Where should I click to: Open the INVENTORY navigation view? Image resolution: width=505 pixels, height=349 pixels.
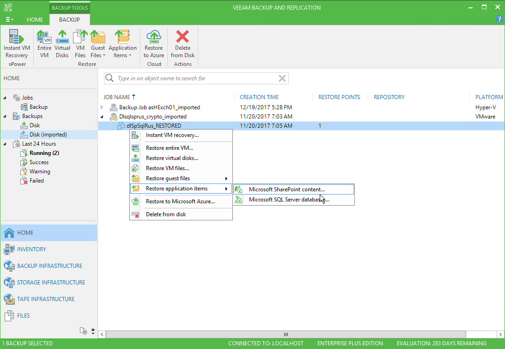click(49, 249)
